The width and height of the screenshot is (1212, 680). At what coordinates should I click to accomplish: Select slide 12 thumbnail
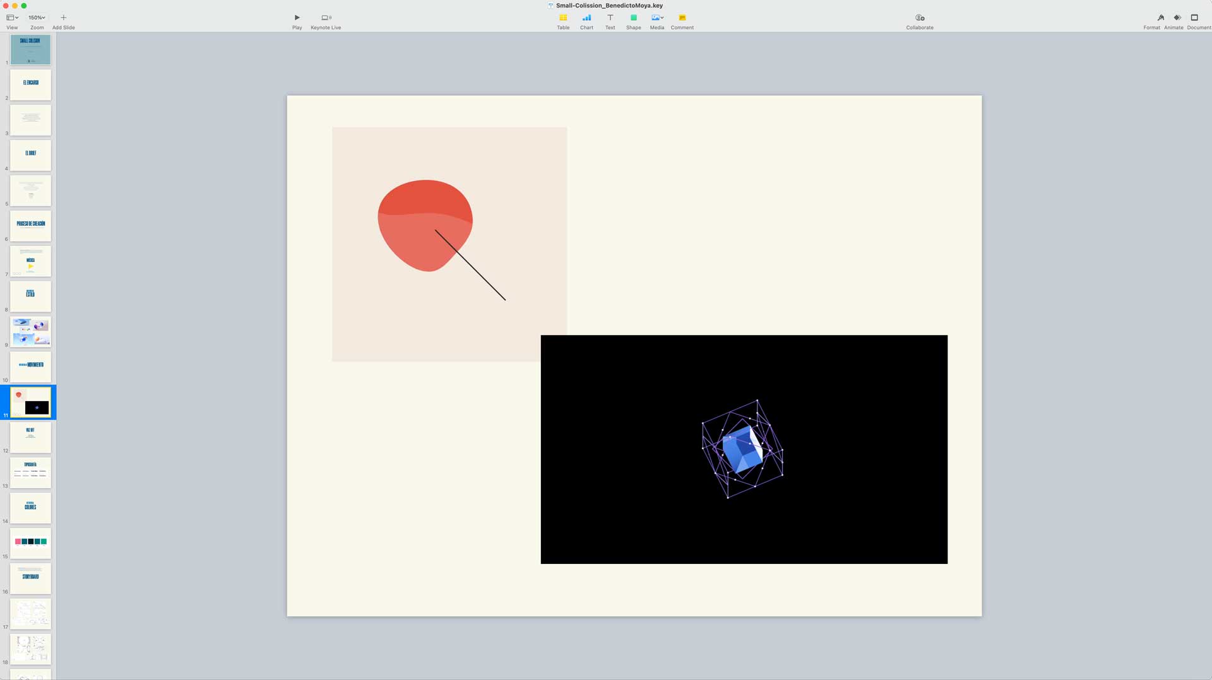(x=30, y=438)
